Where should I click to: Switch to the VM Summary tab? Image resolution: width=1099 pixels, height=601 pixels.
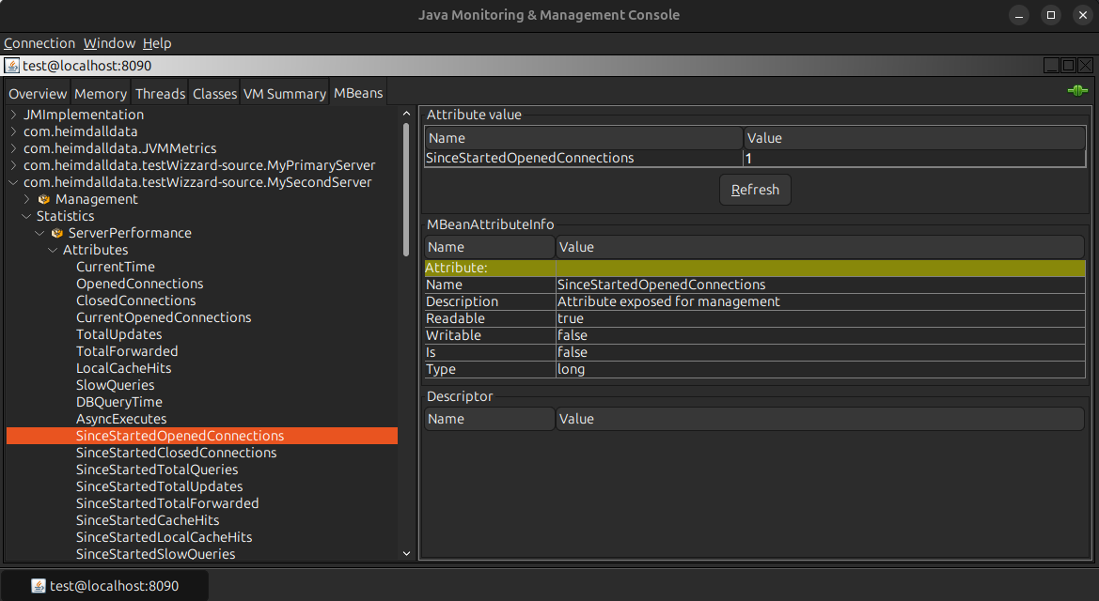coord(284,94)
